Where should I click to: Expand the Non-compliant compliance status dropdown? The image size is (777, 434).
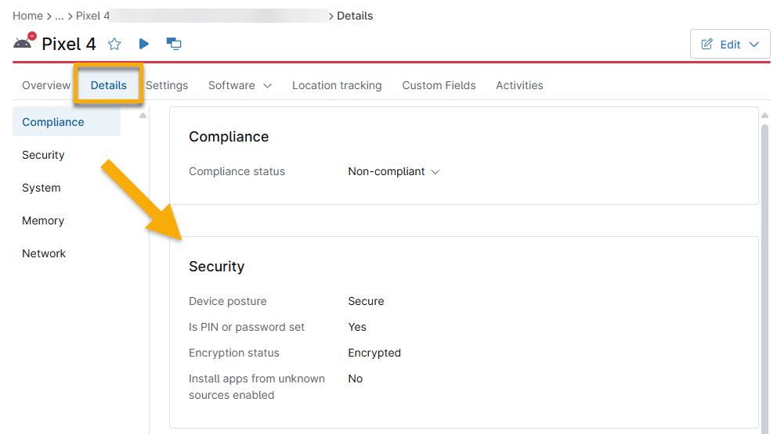[x=394, y=171]
